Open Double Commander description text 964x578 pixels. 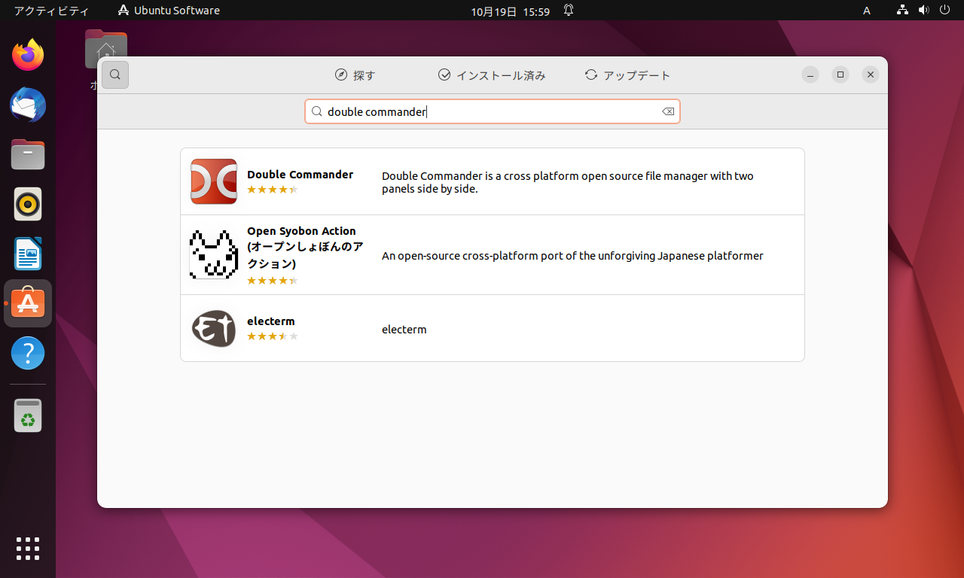click(x=568, y=182)
